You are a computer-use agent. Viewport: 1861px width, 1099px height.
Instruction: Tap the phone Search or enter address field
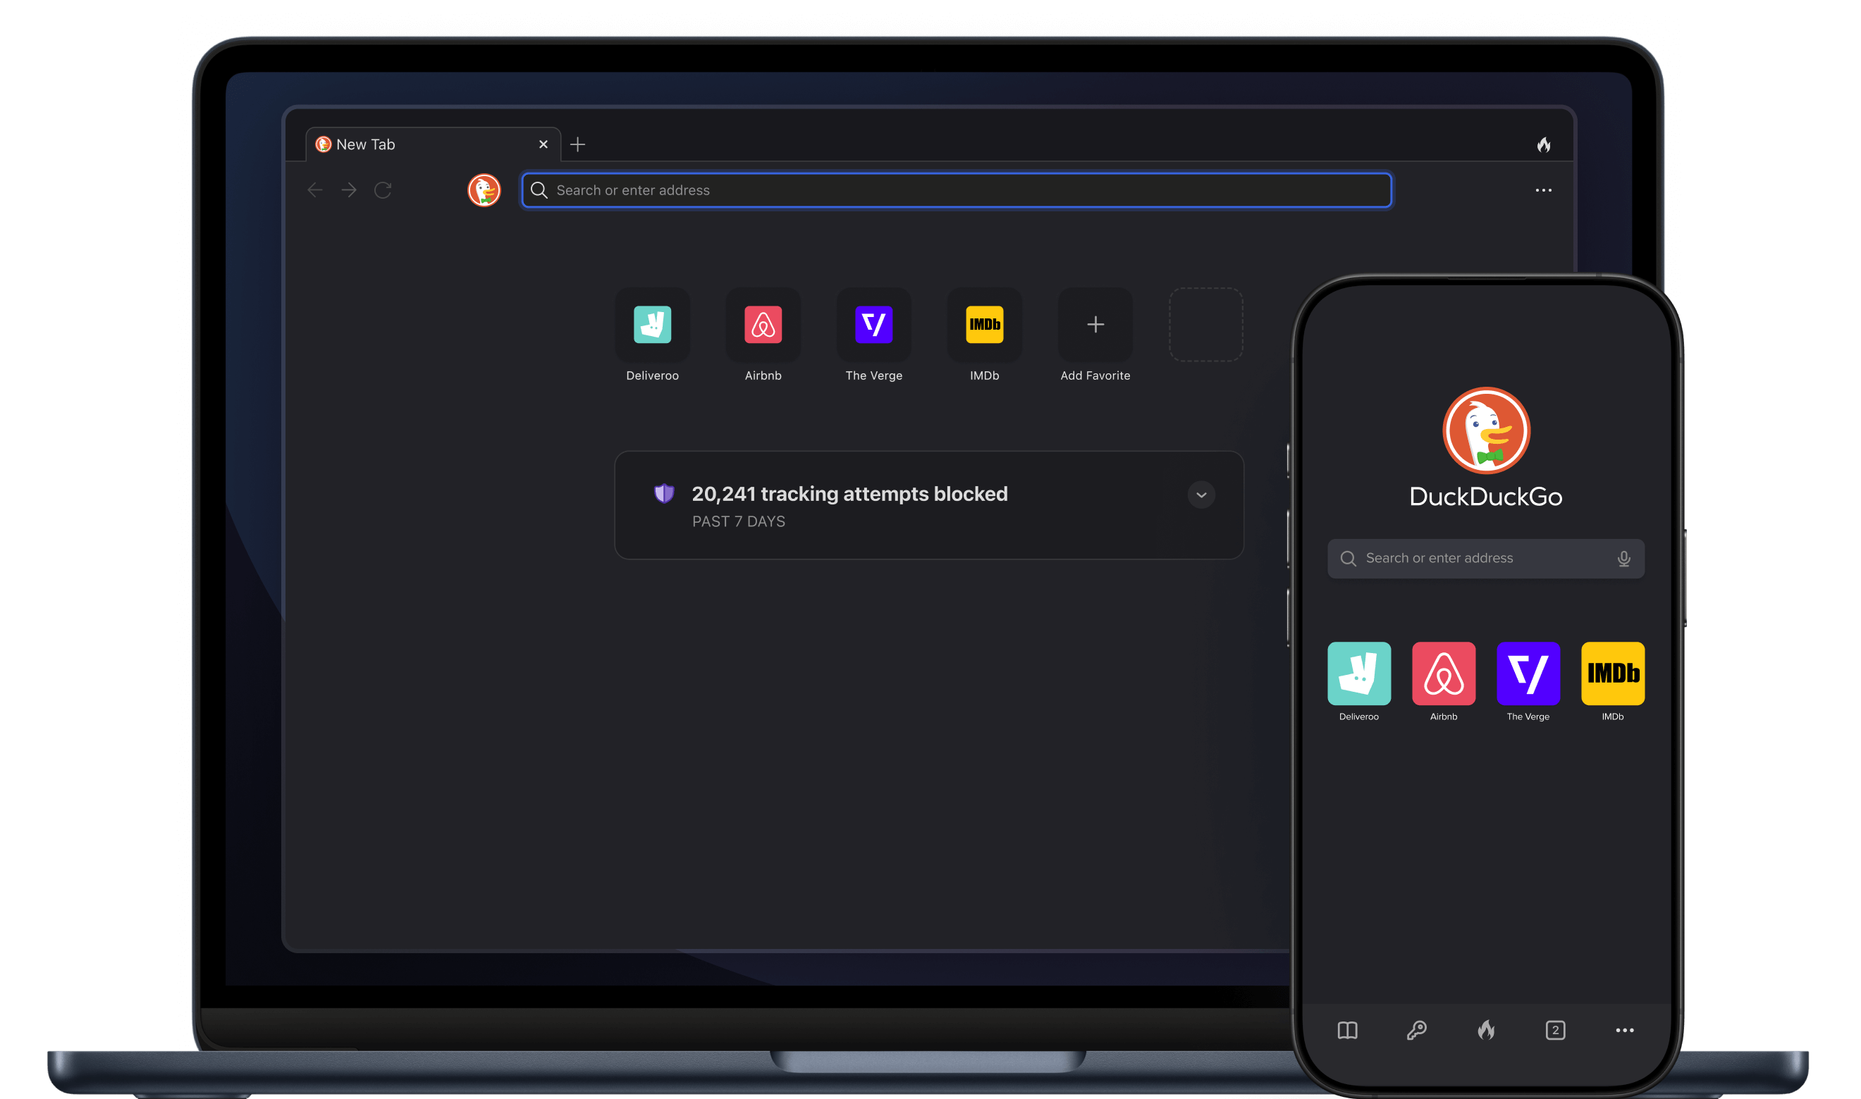click(1485, 559)
